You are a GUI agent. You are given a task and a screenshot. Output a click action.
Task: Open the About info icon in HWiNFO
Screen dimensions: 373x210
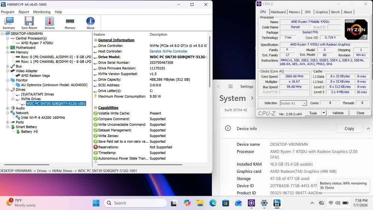(x=90, y=23)
